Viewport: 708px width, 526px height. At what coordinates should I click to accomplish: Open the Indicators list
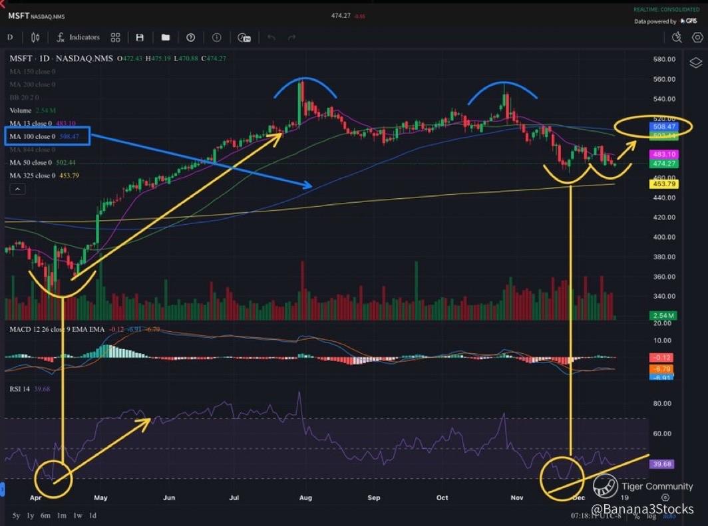(78, 37)
